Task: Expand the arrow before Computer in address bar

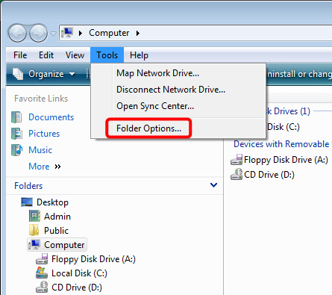Action: pyautogui.click(x=80, y=33)
